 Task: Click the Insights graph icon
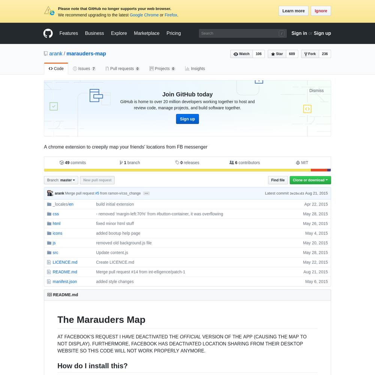point(187,69)
